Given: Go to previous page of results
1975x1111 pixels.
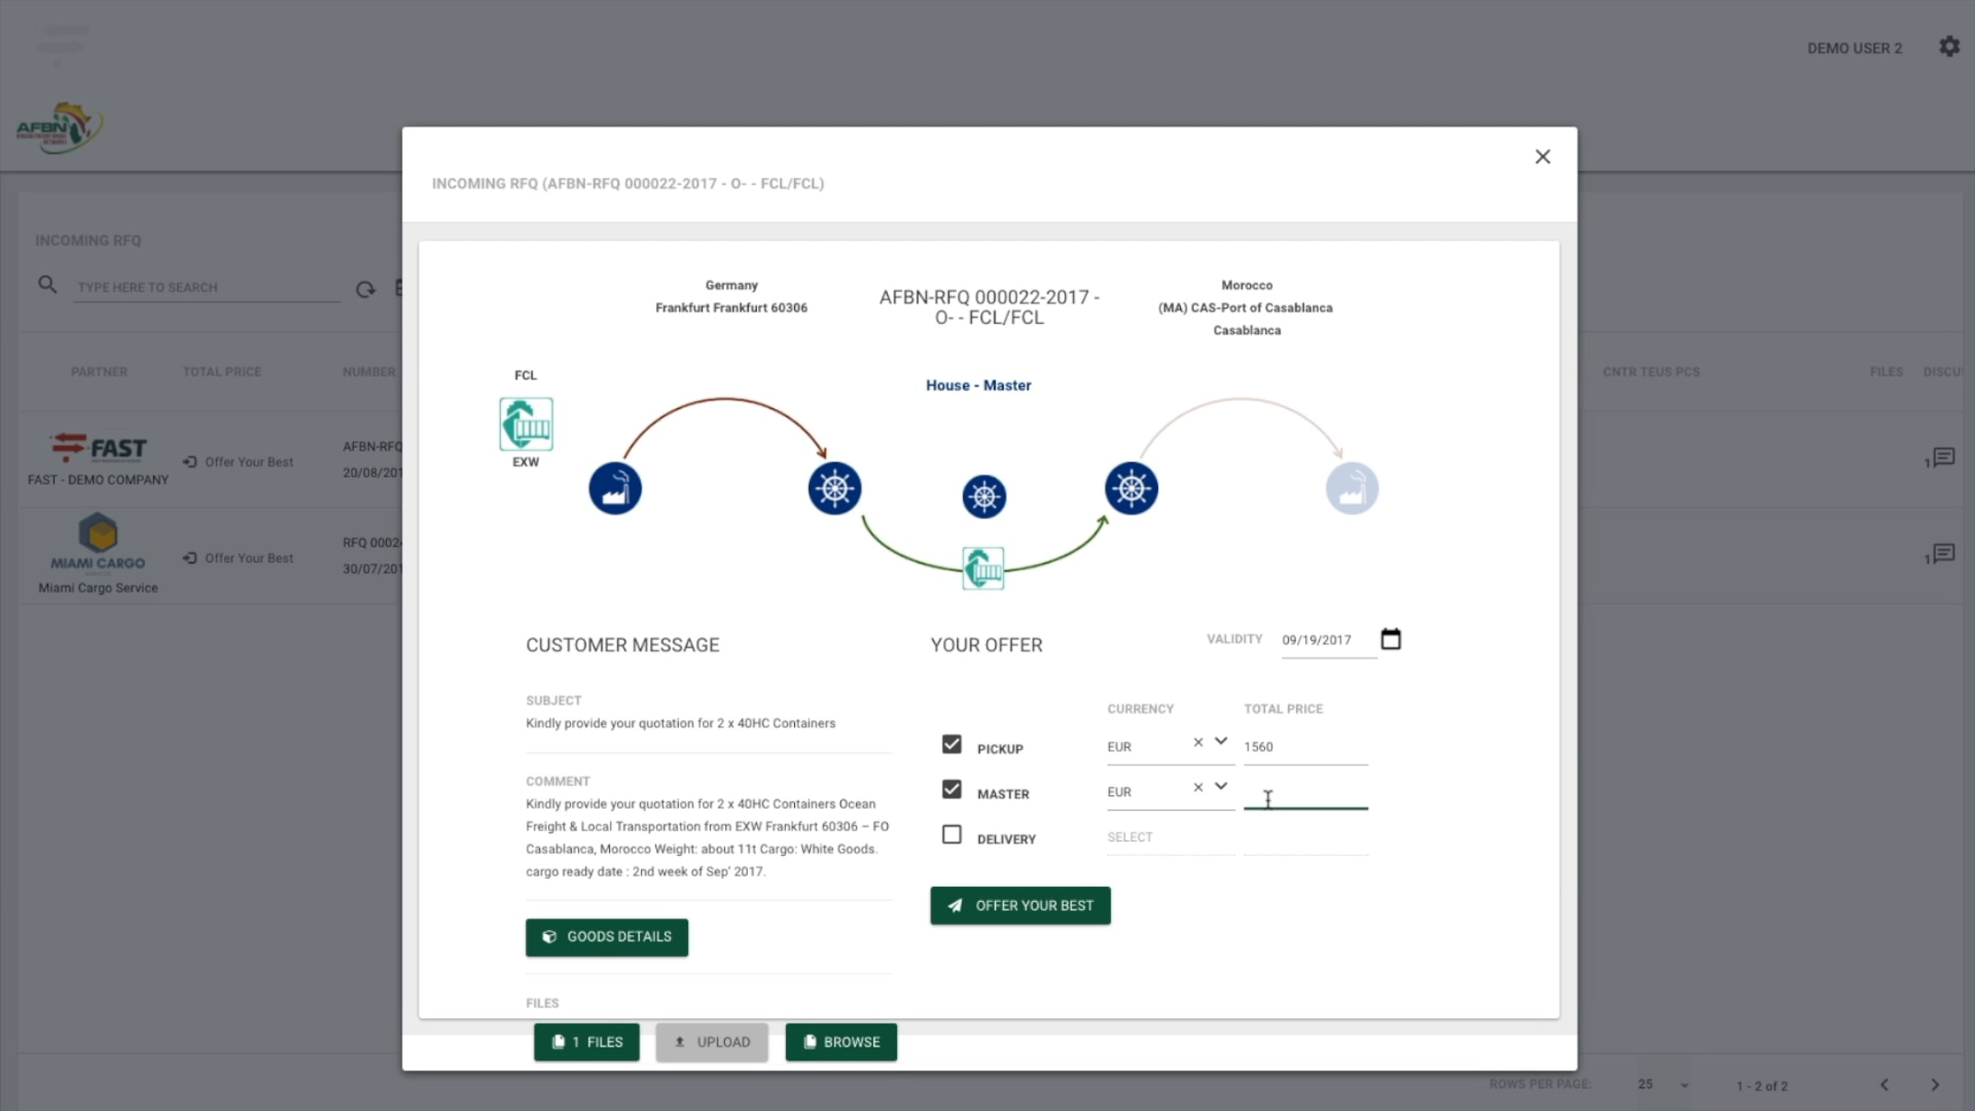Looking at the screenshot, I should pos(1884,1085).
